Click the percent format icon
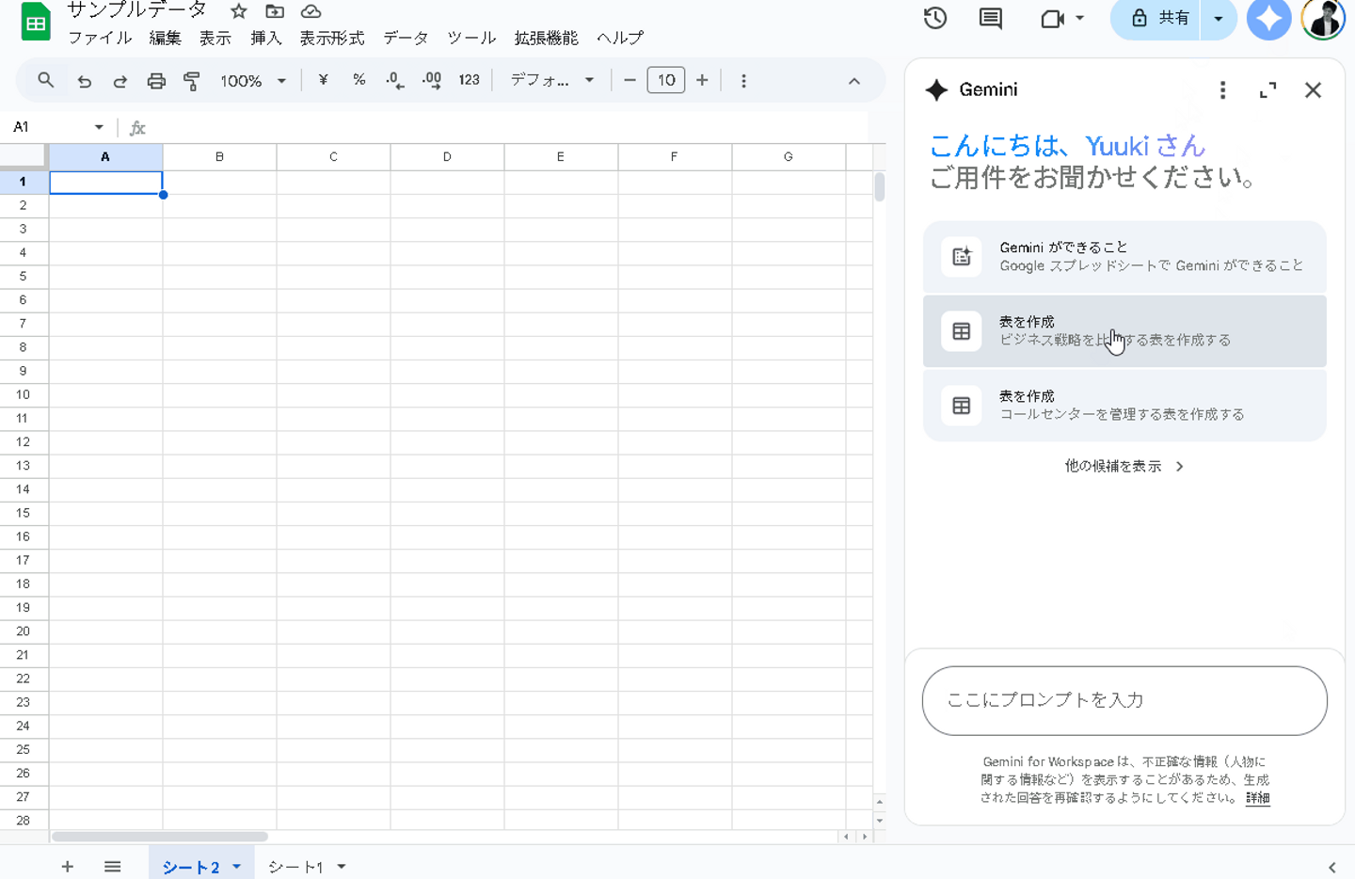1355x879 pixels. click(359, 80)
